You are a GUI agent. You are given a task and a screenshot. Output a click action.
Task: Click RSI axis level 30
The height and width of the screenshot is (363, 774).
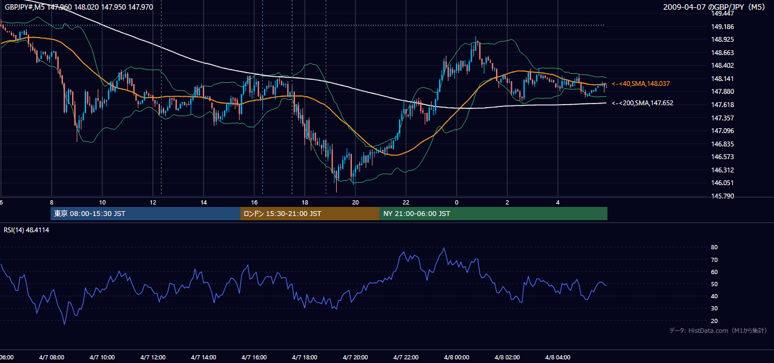click(715, 309)
